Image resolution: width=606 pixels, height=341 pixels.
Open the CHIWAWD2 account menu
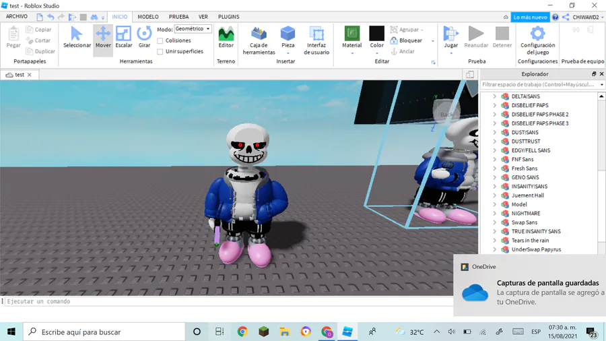coord(587,17)
